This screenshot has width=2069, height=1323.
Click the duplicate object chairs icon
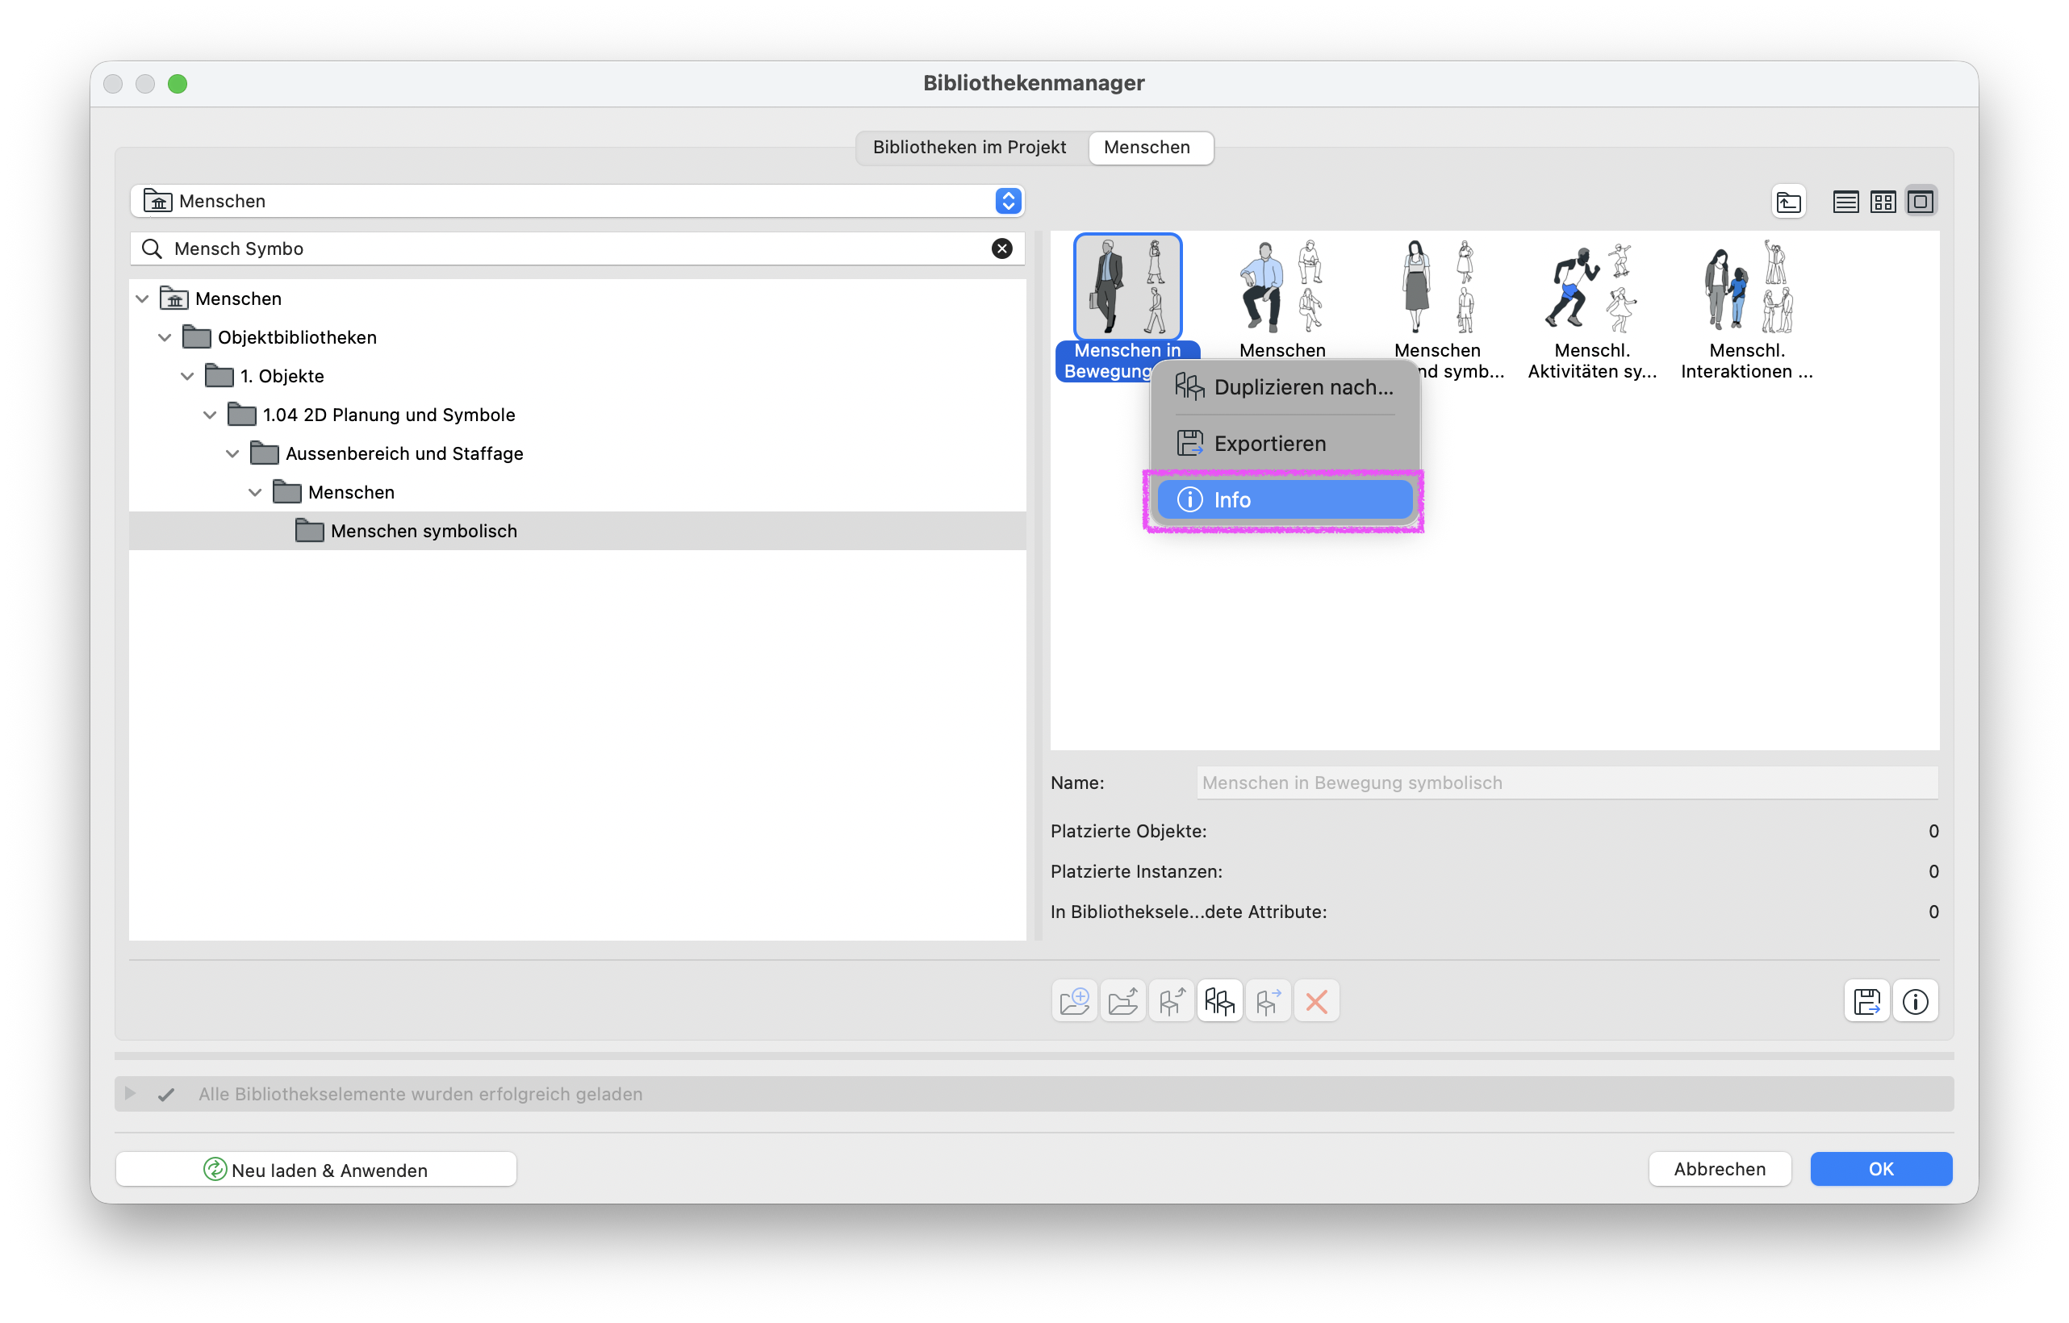(x=1219, y=1001)
